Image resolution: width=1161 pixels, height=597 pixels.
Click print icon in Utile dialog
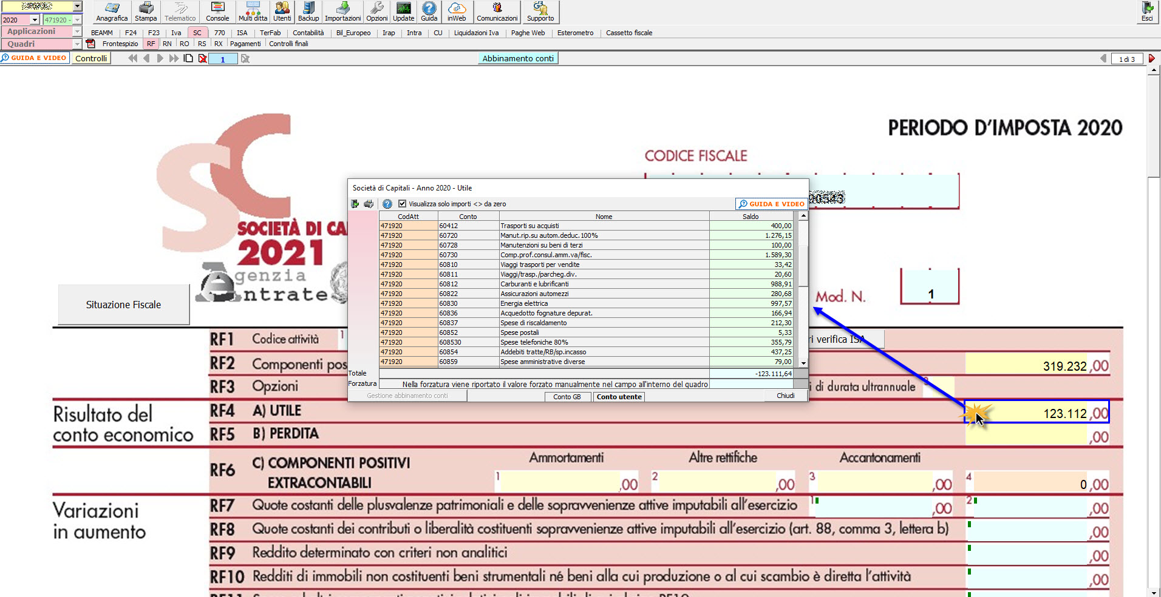[x=369, y=204]
